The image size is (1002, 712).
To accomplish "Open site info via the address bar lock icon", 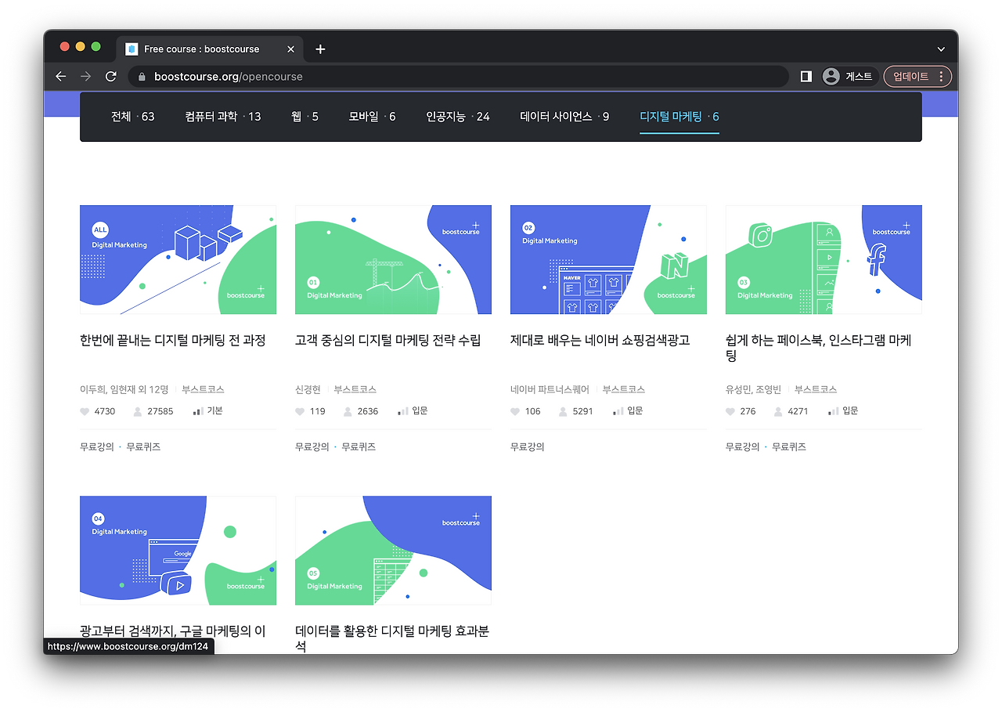I will [141, 77].
